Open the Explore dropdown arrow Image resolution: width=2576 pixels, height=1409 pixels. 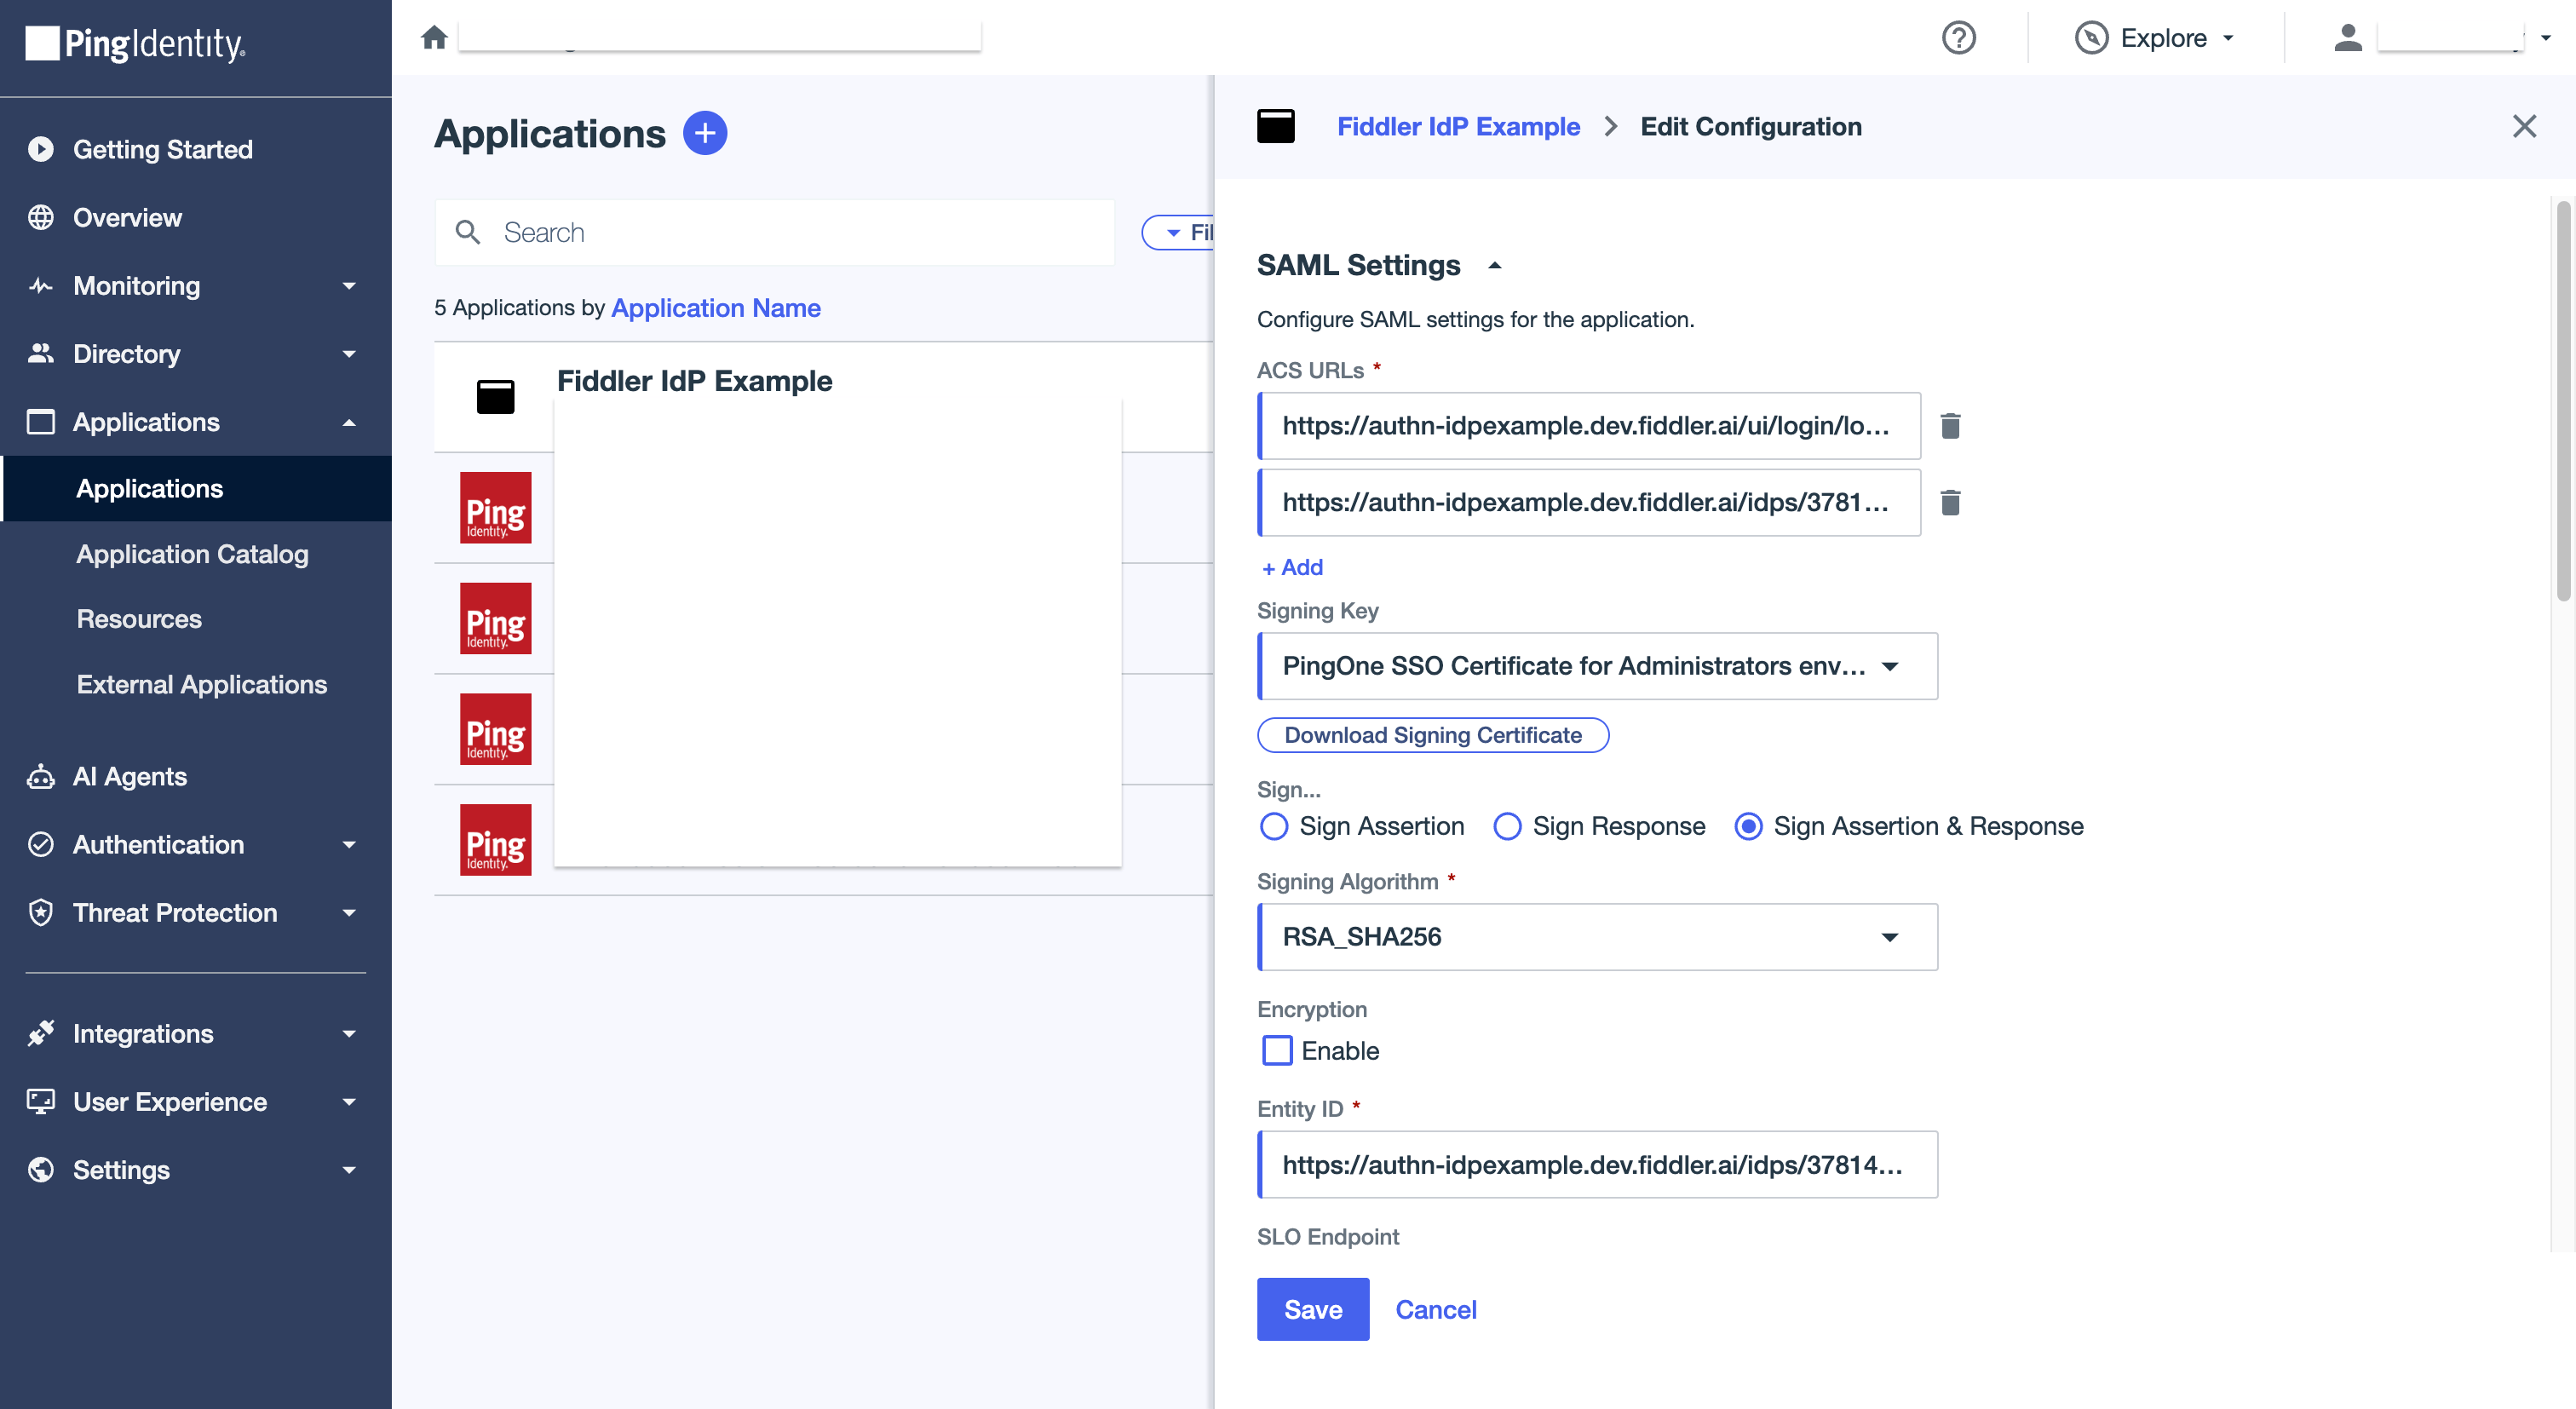click(2228, 38)
